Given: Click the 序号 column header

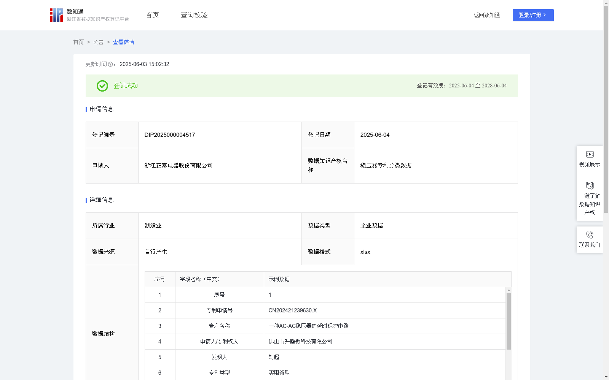Looking at the screenshot, I should coord(160,279).
